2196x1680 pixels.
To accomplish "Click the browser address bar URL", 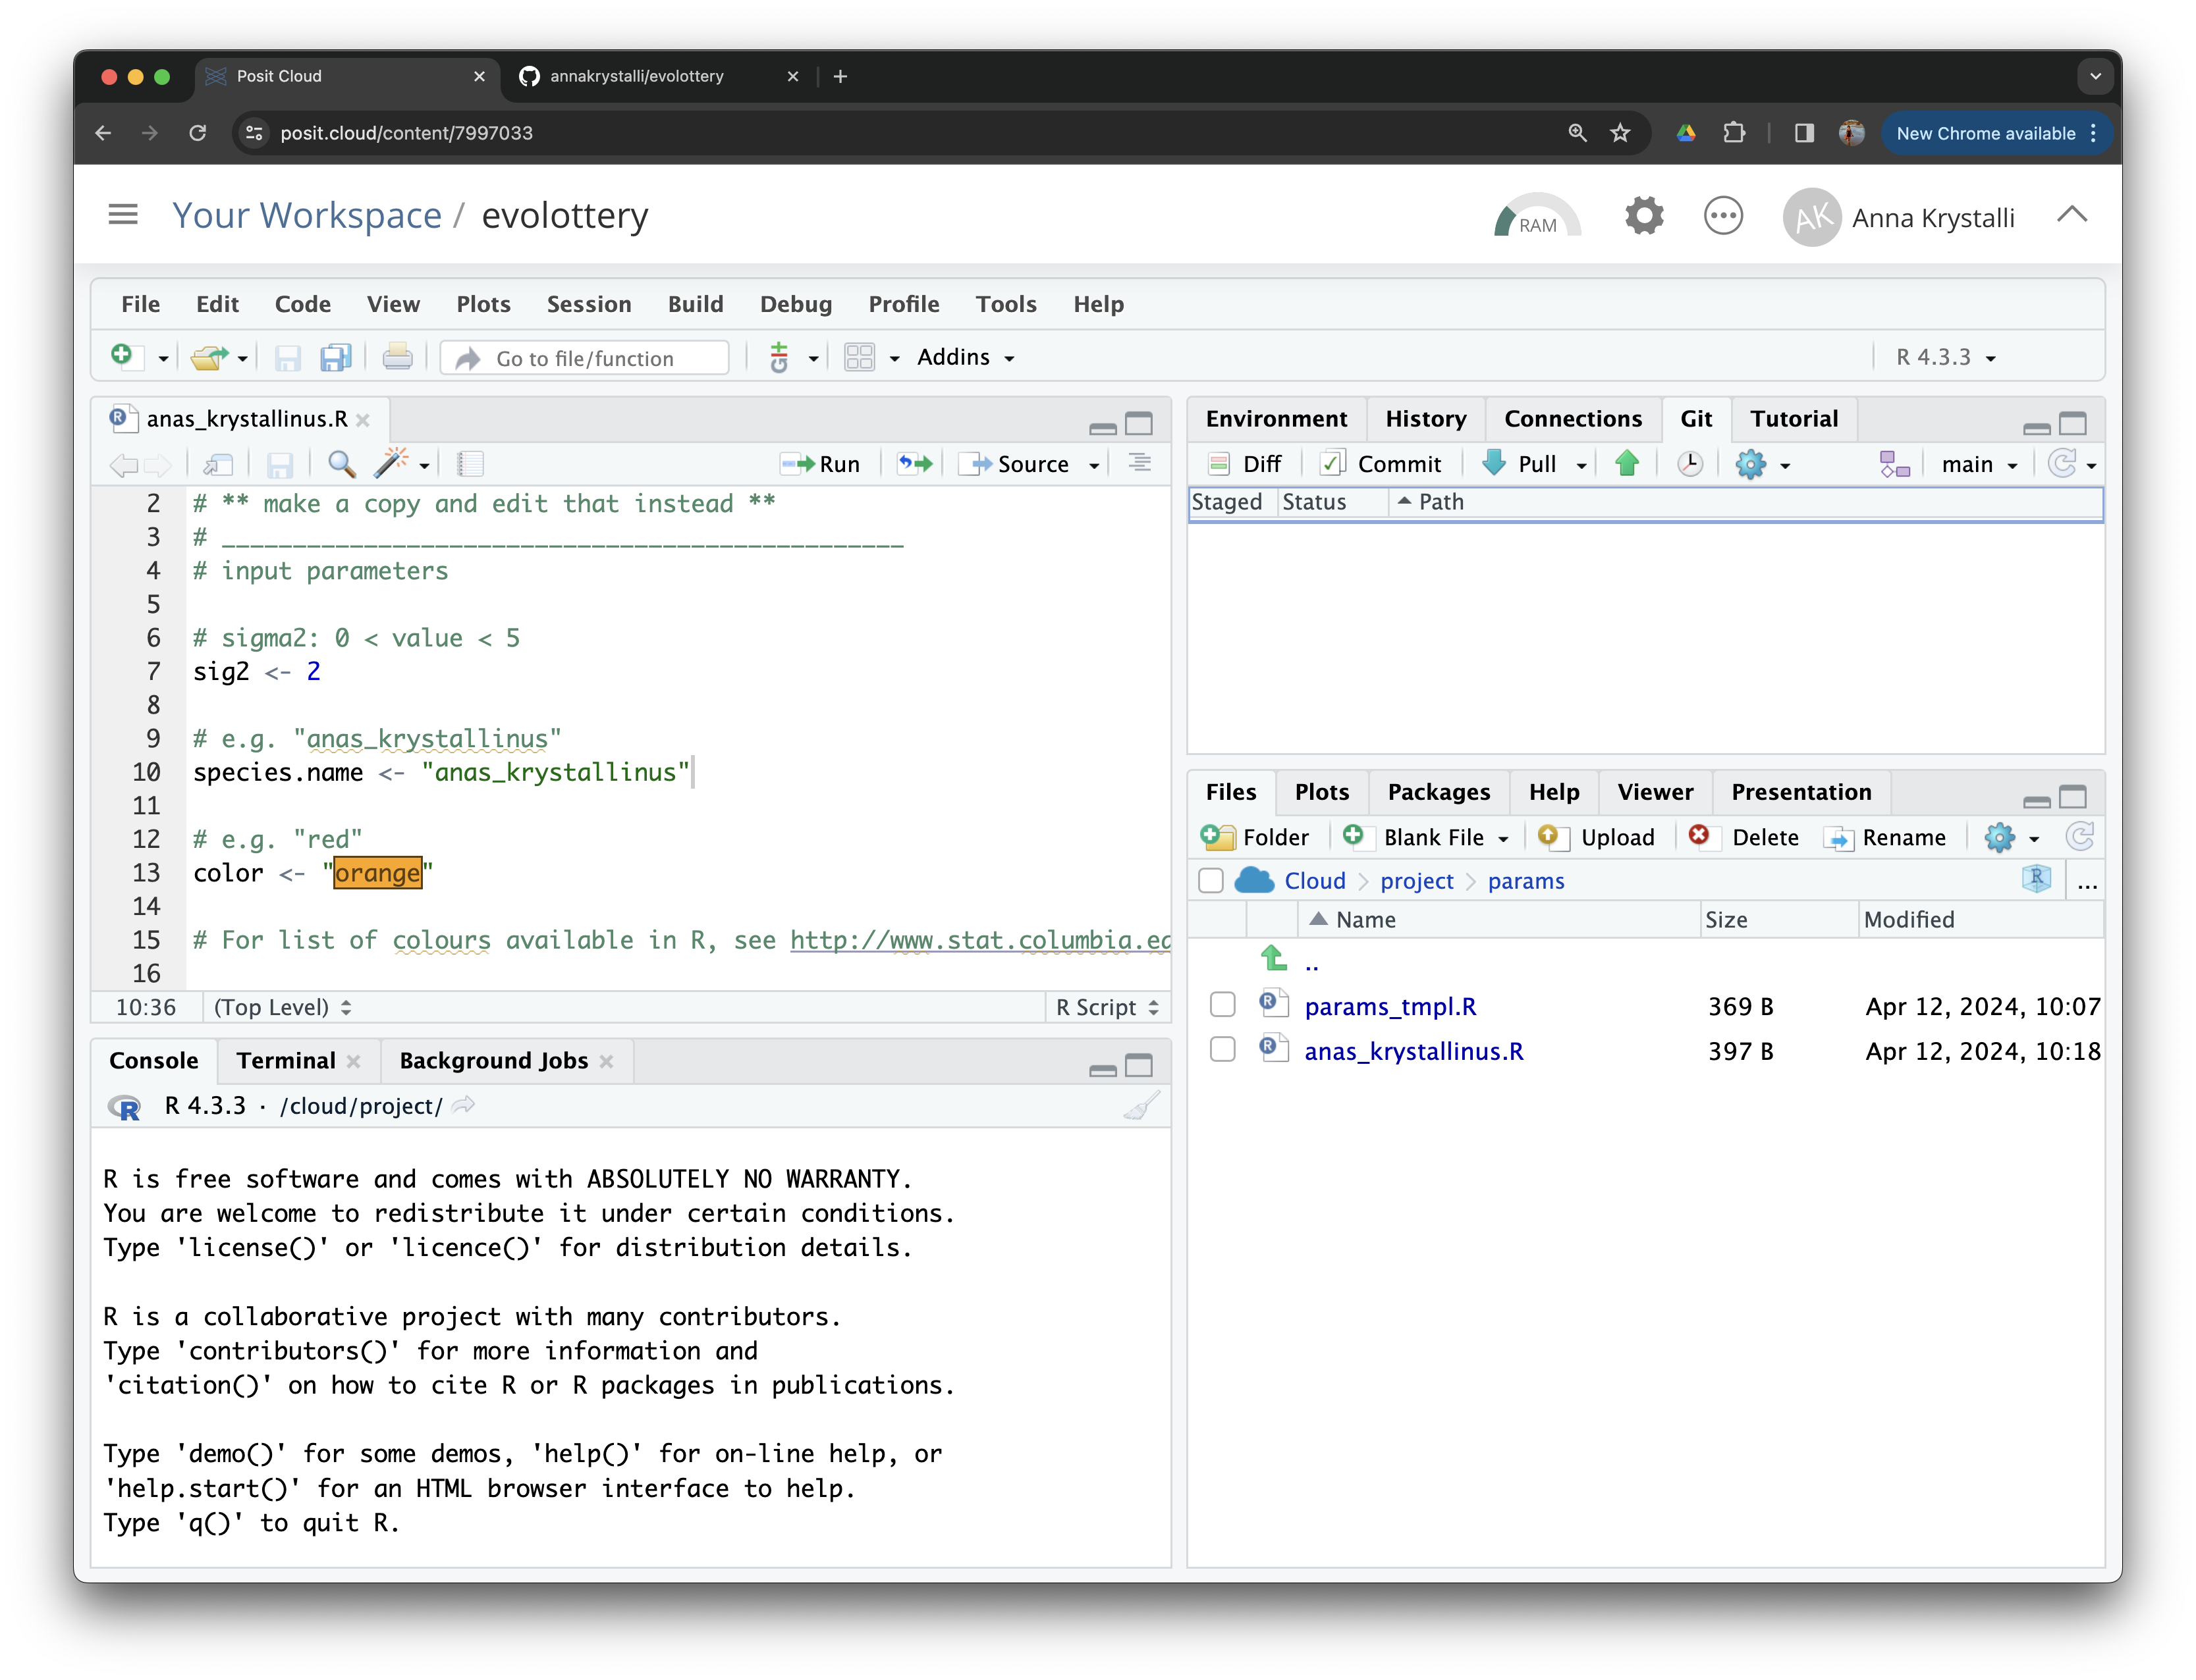I will [x=406, y=133].
